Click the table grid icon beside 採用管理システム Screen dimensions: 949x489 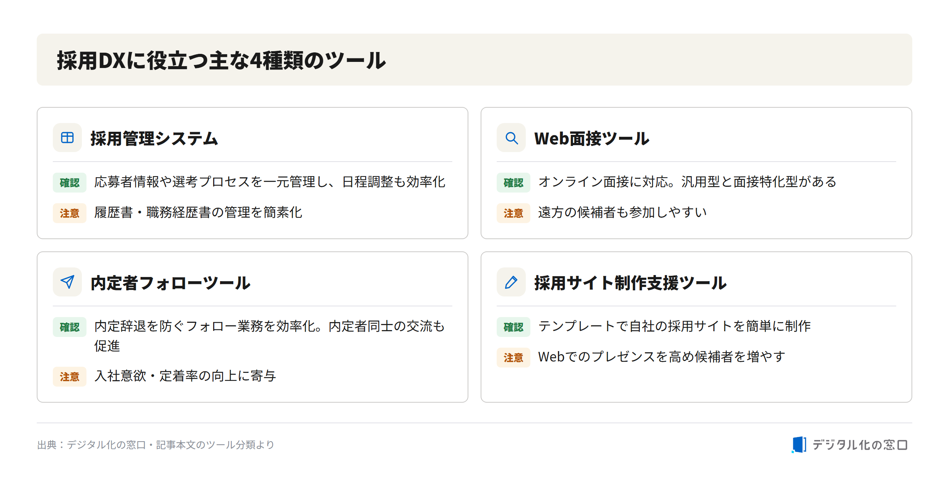coord(67,138)
